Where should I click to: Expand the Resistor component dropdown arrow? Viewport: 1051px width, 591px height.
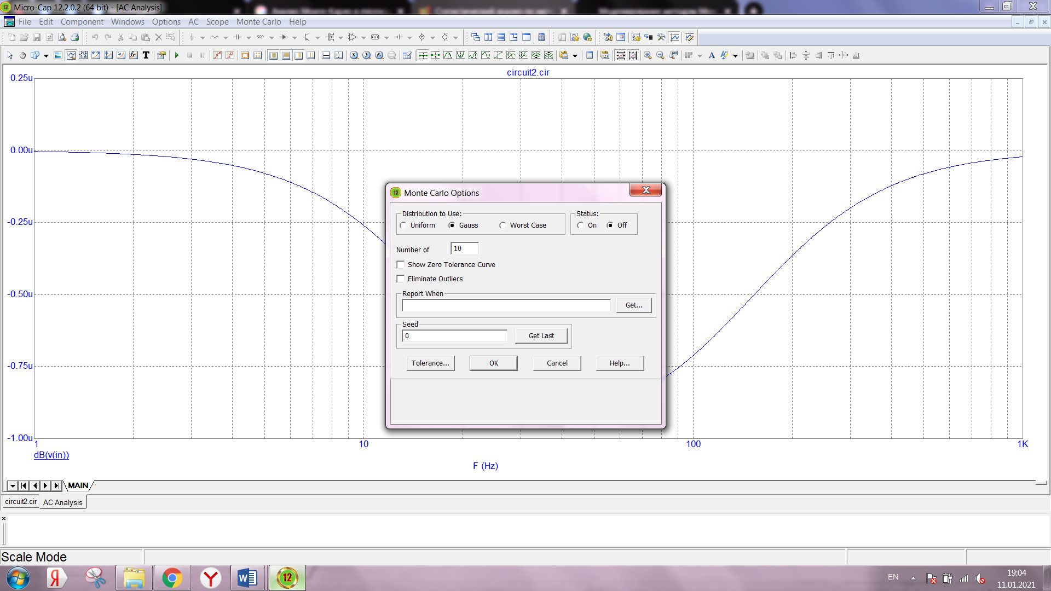[x=226, y=38]
